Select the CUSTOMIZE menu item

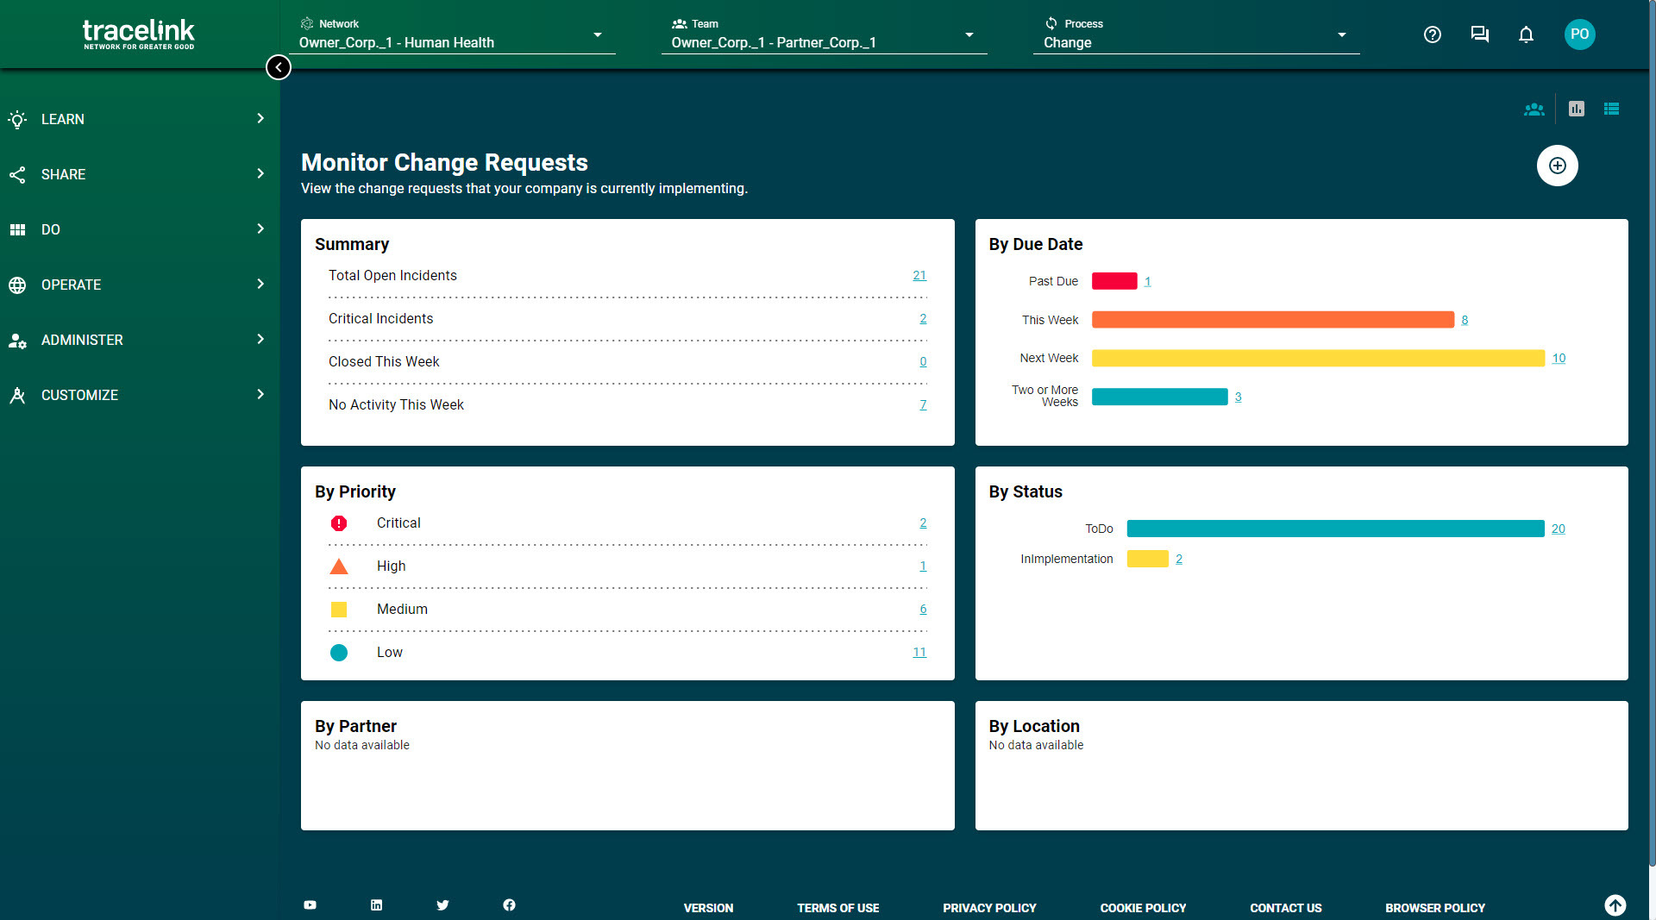coord(138,395)
